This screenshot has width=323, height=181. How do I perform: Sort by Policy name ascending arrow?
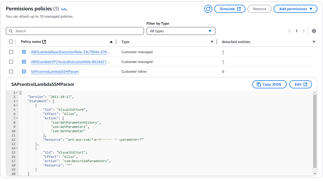(x=111, y=42)
